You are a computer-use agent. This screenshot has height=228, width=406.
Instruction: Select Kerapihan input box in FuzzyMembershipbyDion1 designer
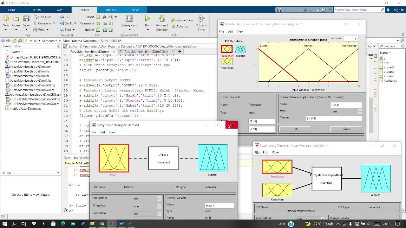(x=277, y=190)
